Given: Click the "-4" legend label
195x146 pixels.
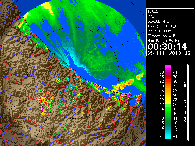Looking at the screenshot, I should click(x=161, y=137).
